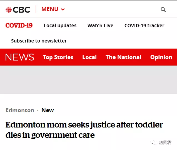
Task: Open the search magnifier icon
Action: pos(163,10)
